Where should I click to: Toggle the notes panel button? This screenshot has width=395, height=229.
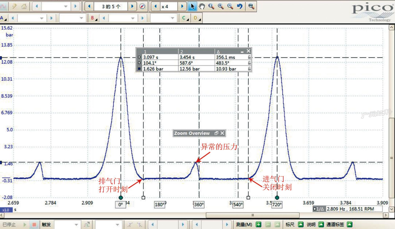[321, 224]
